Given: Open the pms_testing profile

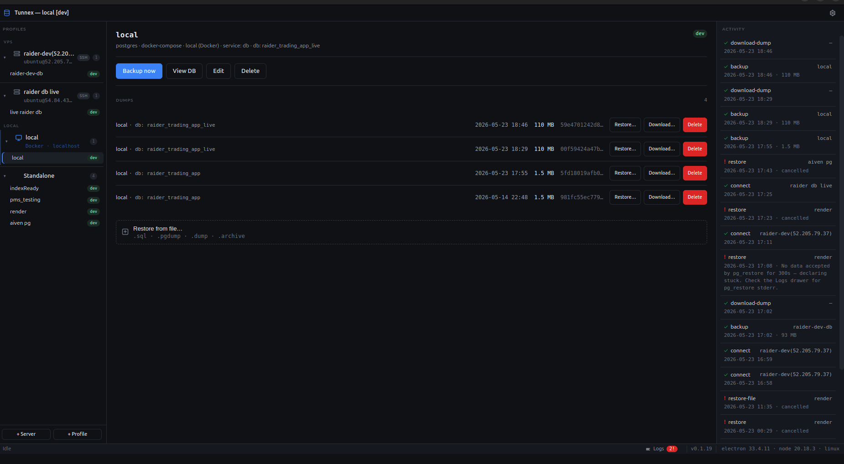Looking at the screenshot, I should 52,200.
